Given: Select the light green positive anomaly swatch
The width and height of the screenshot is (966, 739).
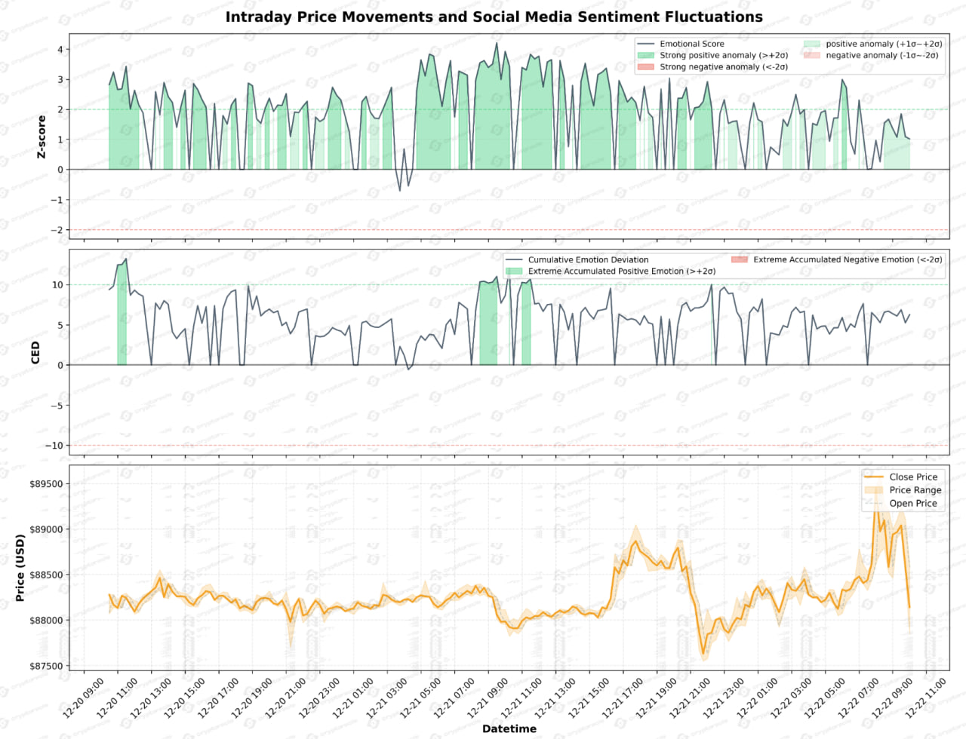Looking at the screenshot, I should click(x=812, y=44).
